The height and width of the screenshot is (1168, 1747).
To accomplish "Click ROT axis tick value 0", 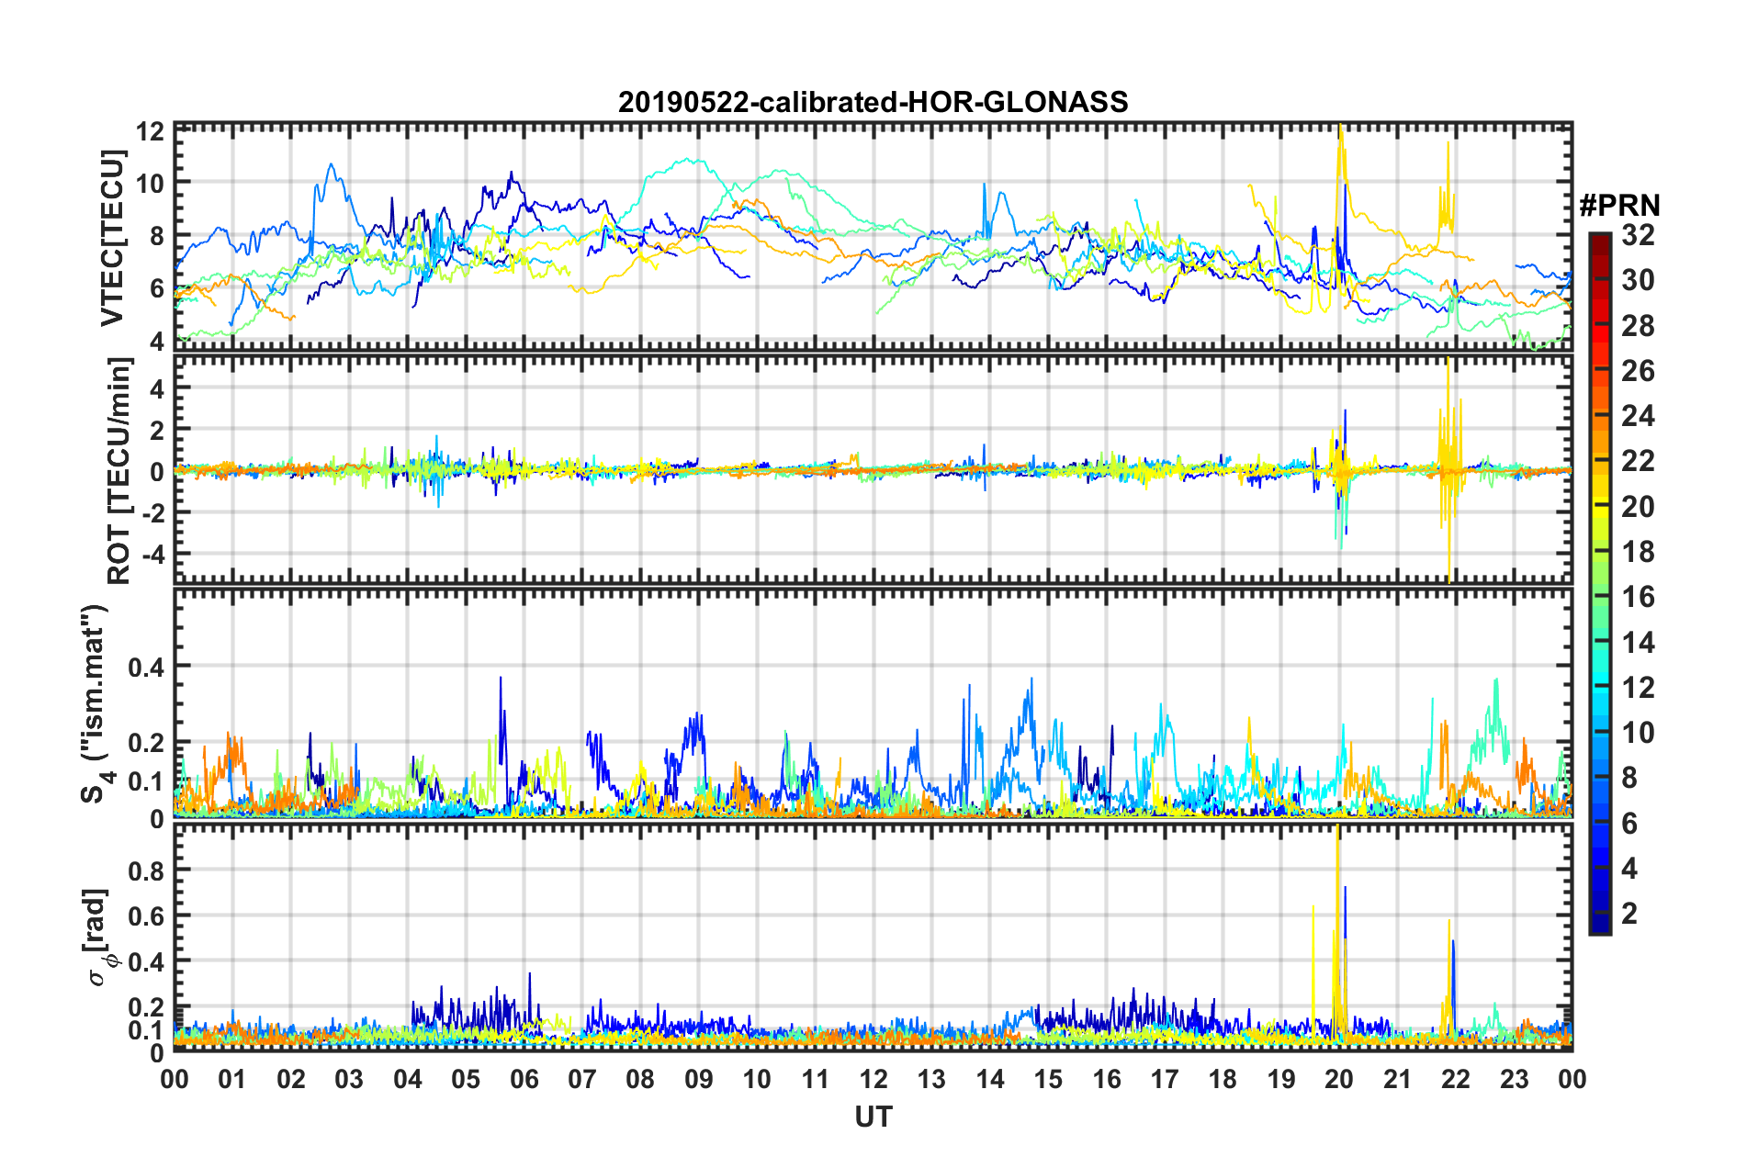I will (x=157, y=472).
